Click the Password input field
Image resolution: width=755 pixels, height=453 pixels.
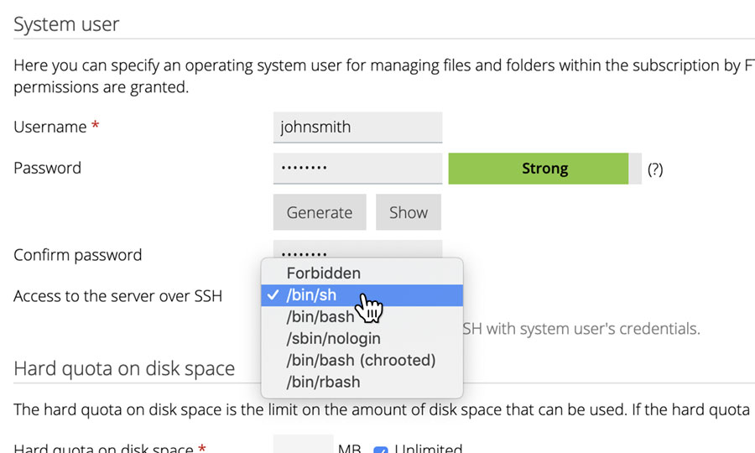tap(357, 168)
